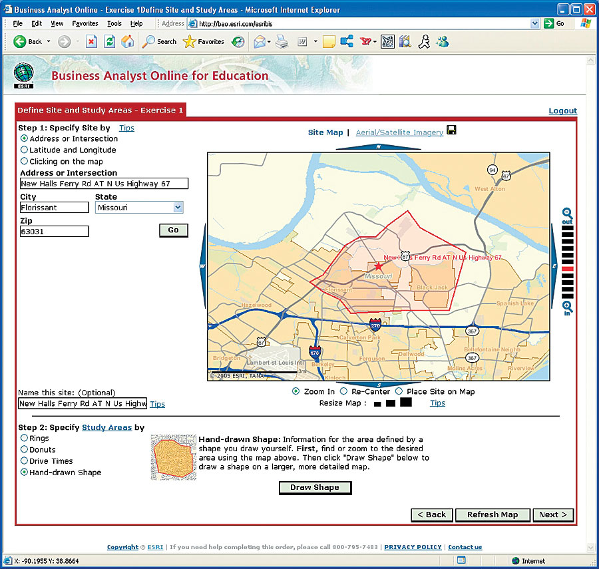599x569 pixels.
Task: Pan the map south with bottom arrow
Action: click(x=378, y=385)
